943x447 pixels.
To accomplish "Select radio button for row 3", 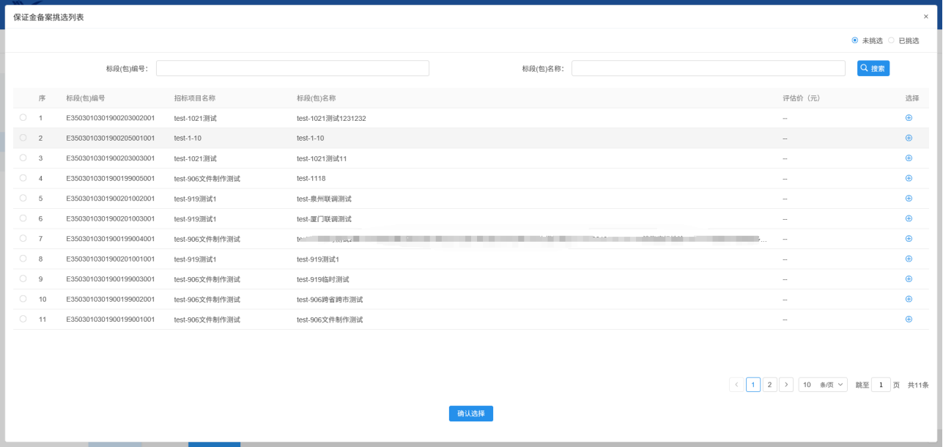I will [23, 158].
